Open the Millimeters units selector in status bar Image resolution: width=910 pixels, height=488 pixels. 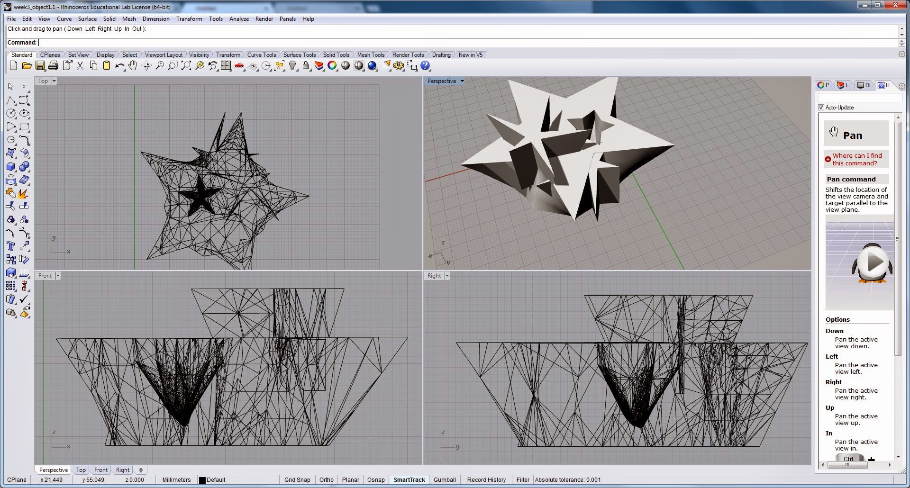(176, 479)
